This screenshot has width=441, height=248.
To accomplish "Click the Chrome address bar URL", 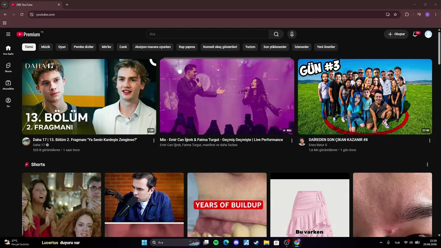I will click(45, 14).
